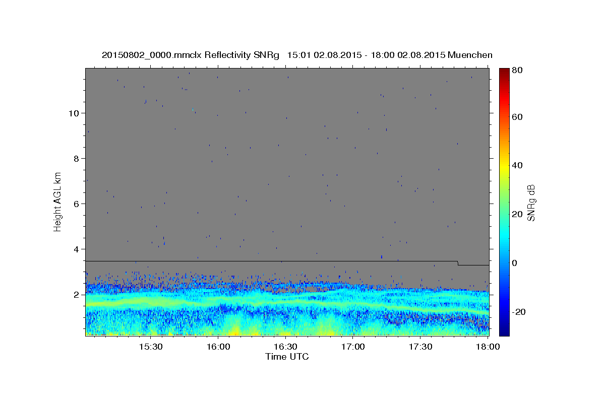Click the 16:30 time tick label
This screenshot has width=605, height=403.
tap(285, 347)
